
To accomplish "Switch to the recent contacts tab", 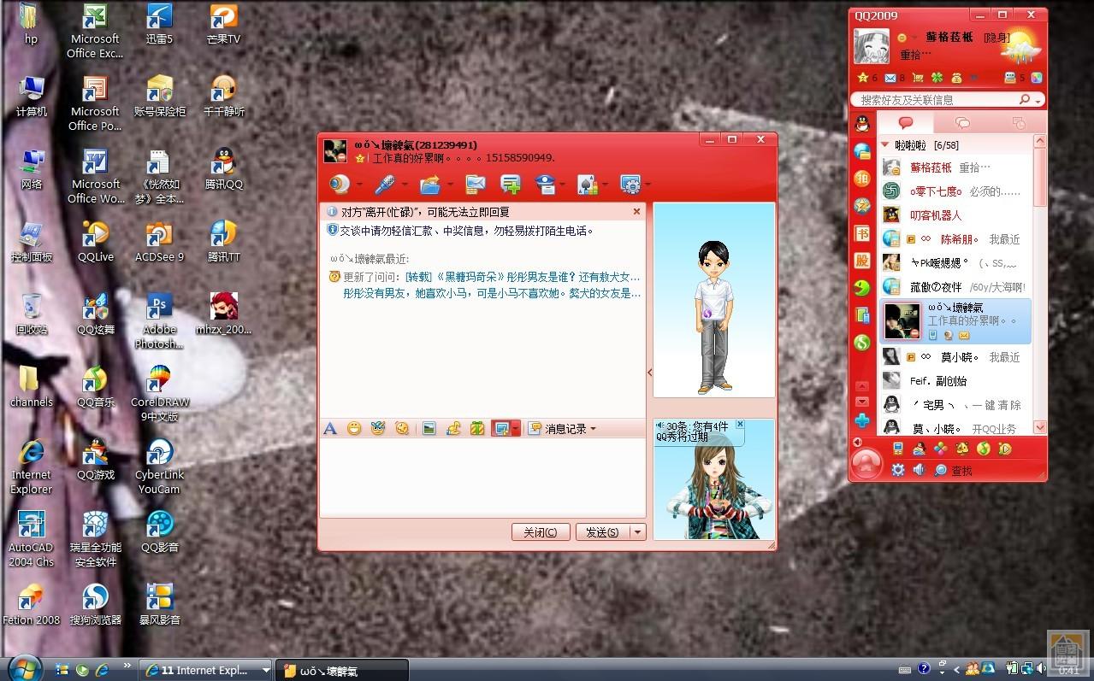I will click(1018, 123).
